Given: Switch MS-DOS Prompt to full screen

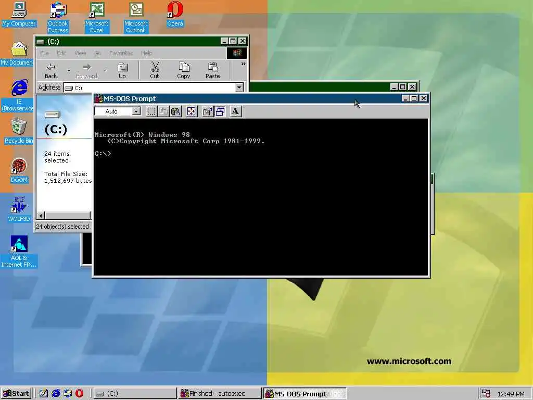Looking at the screenshot, I should point(192,111).
